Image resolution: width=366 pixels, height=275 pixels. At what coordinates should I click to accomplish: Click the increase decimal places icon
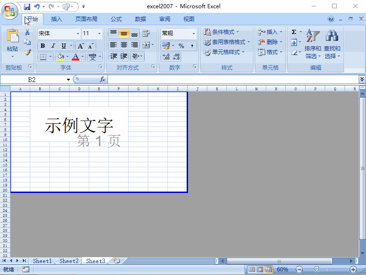pos(165,57)
